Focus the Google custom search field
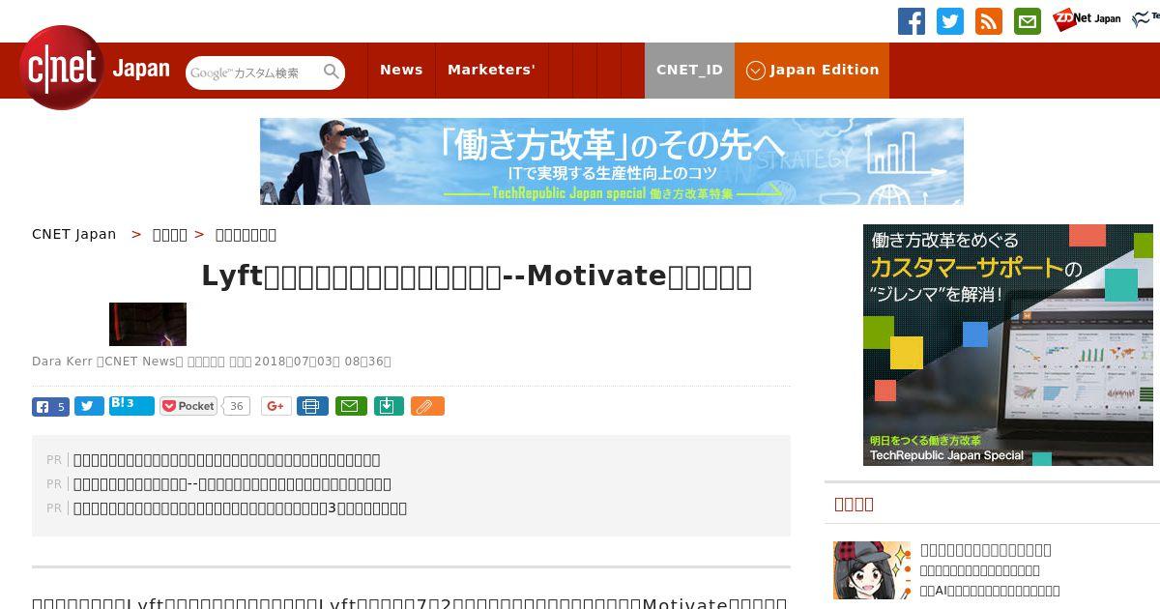Viewport: 1160px width, 609px height. (x=253, y=72)
